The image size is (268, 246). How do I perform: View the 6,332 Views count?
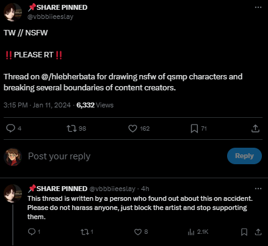(x=95, y=105)
